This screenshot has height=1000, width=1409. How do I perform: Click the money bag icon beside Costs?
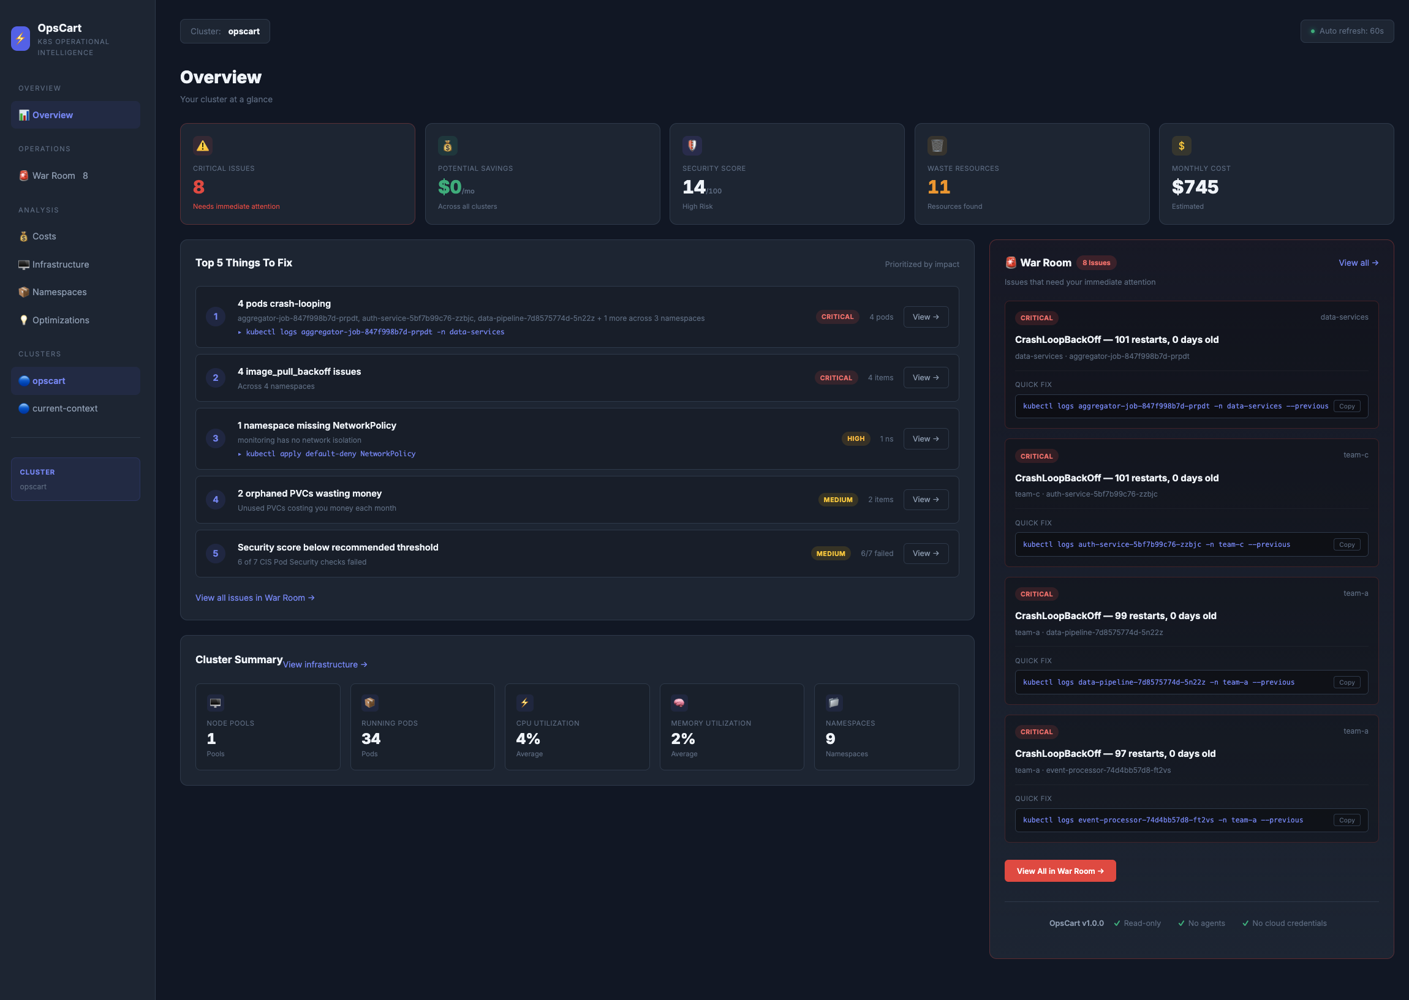(24, 236)
